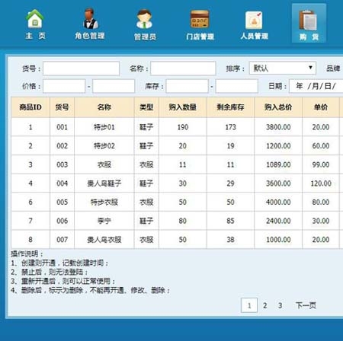Click the 货号 006 cell
Viewport: 343px width, 341px height.
(x=62, y=221)
